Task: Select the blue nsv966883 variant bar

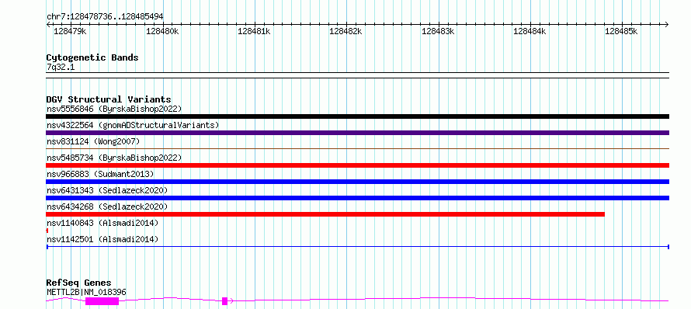Action: pos(357,182)
